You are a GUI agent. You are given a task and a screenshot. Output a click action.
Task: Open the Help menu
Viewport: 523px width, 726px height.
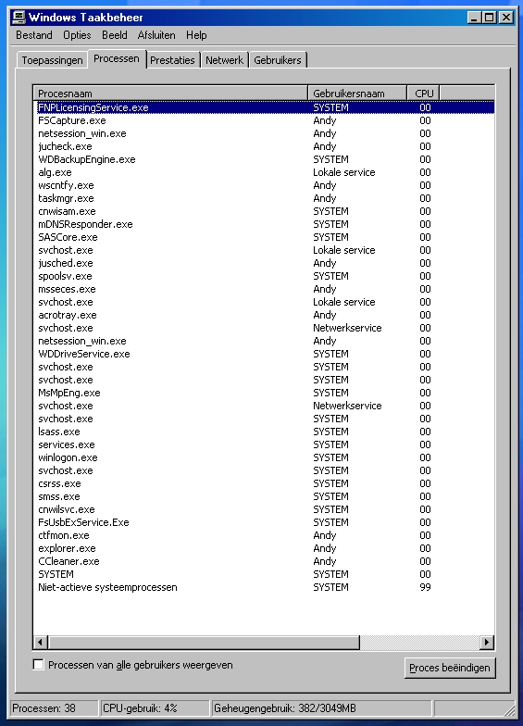(x=196, y=35)
